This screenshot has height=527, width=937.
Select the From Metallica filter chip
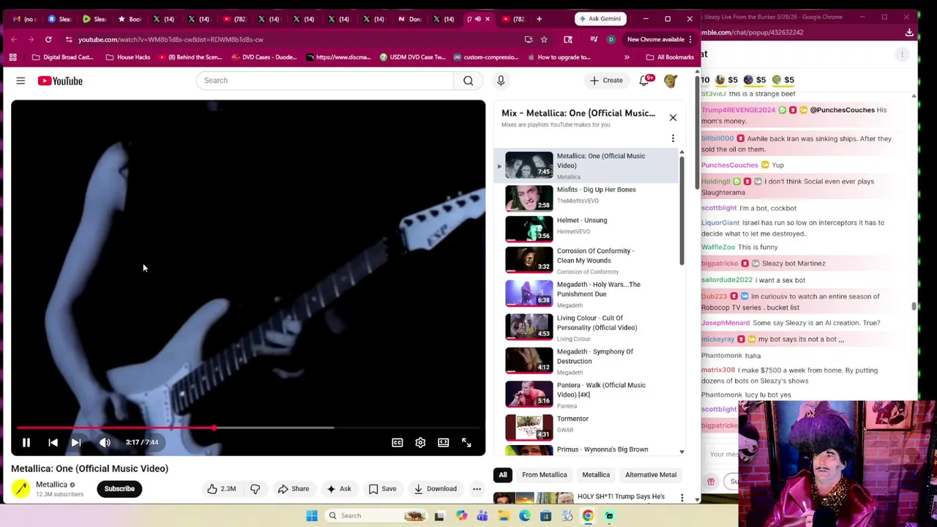[545, 475]
